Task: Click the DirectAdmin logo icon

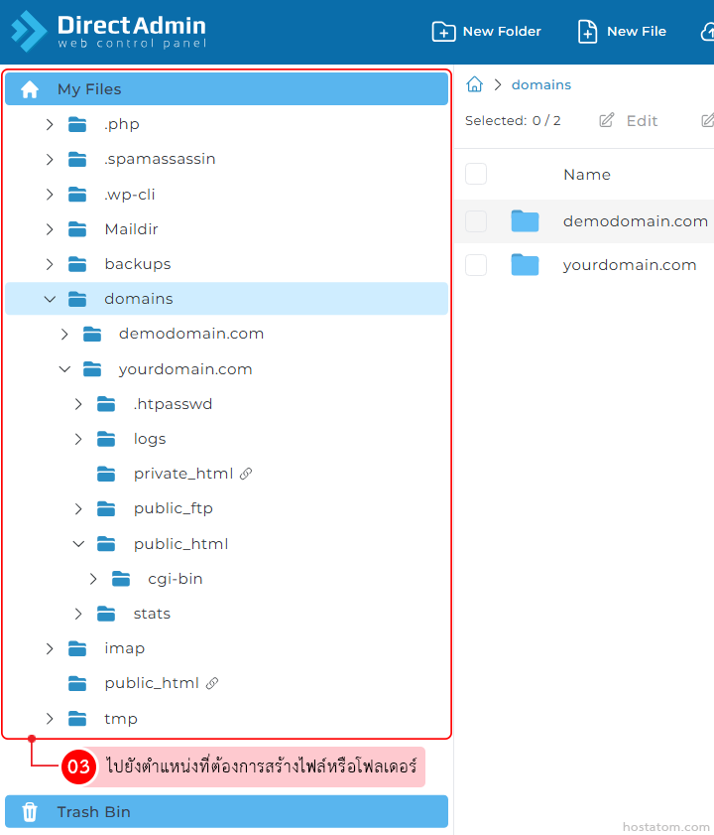Action: pyautogui.click(x=29, y=32)
